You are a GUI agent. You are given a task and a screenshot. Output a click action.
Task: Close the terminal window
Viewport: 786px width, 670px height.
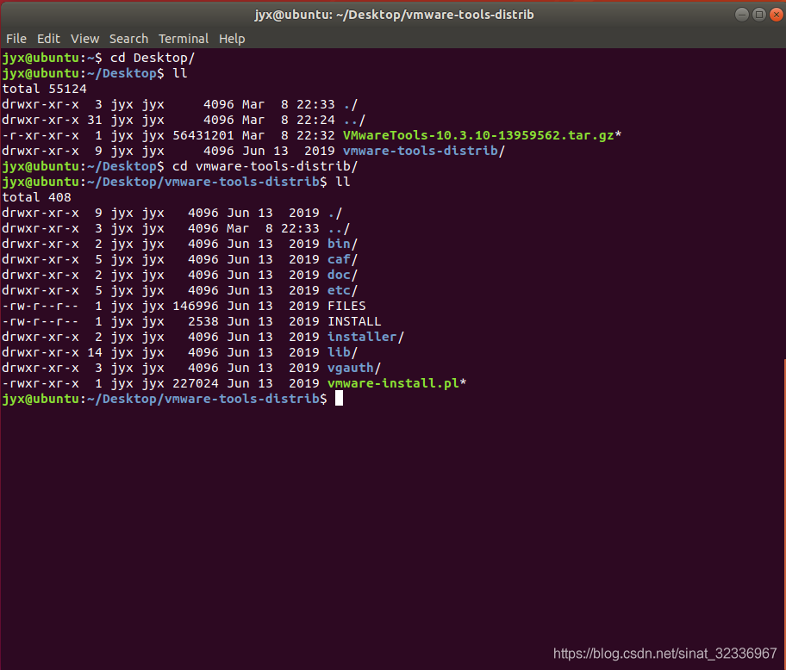tap(776, 15)
